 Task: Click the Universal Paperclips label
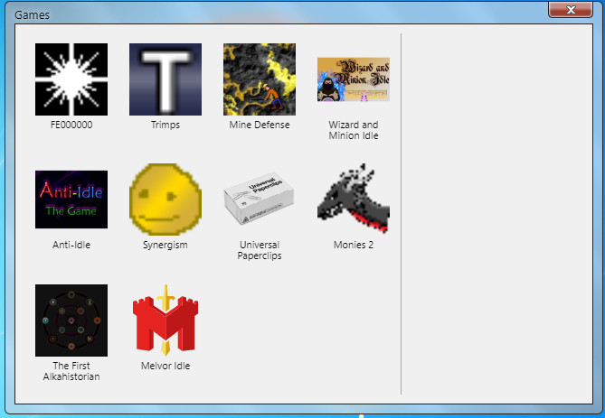260,250
